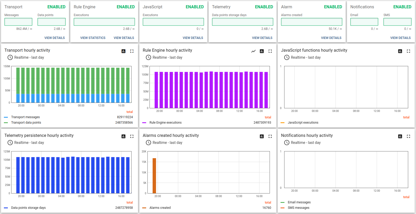Expand Rule Engine hourly activity to fullscreen
416x214 pixels.
270,51
